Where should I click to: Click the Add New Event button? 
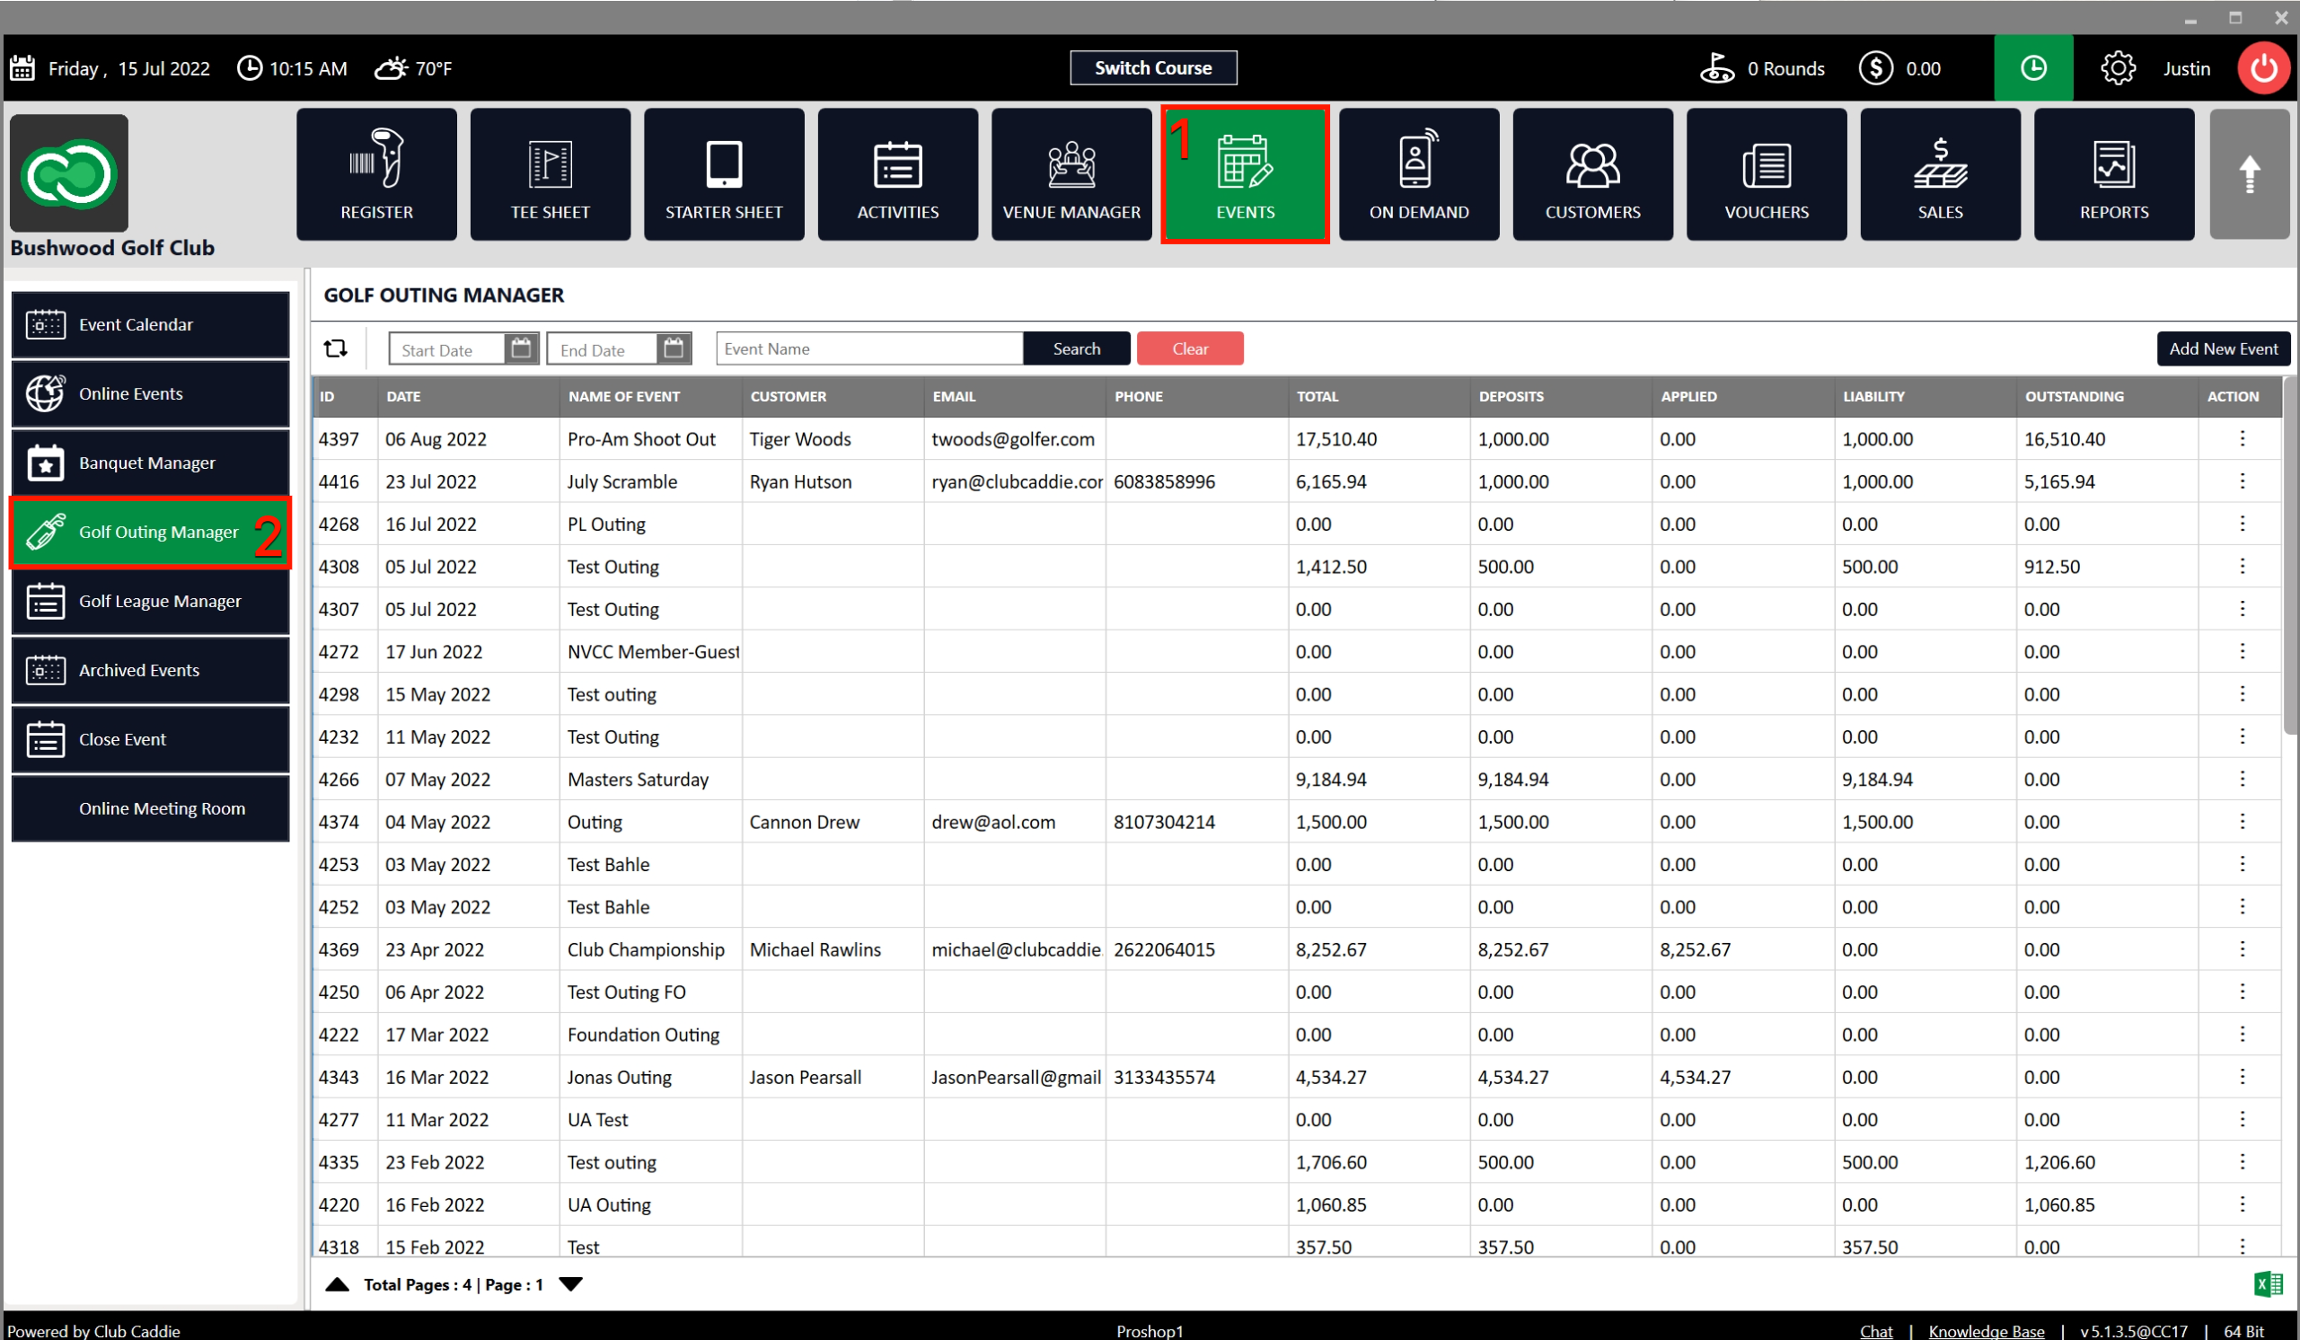point(2223,348)
